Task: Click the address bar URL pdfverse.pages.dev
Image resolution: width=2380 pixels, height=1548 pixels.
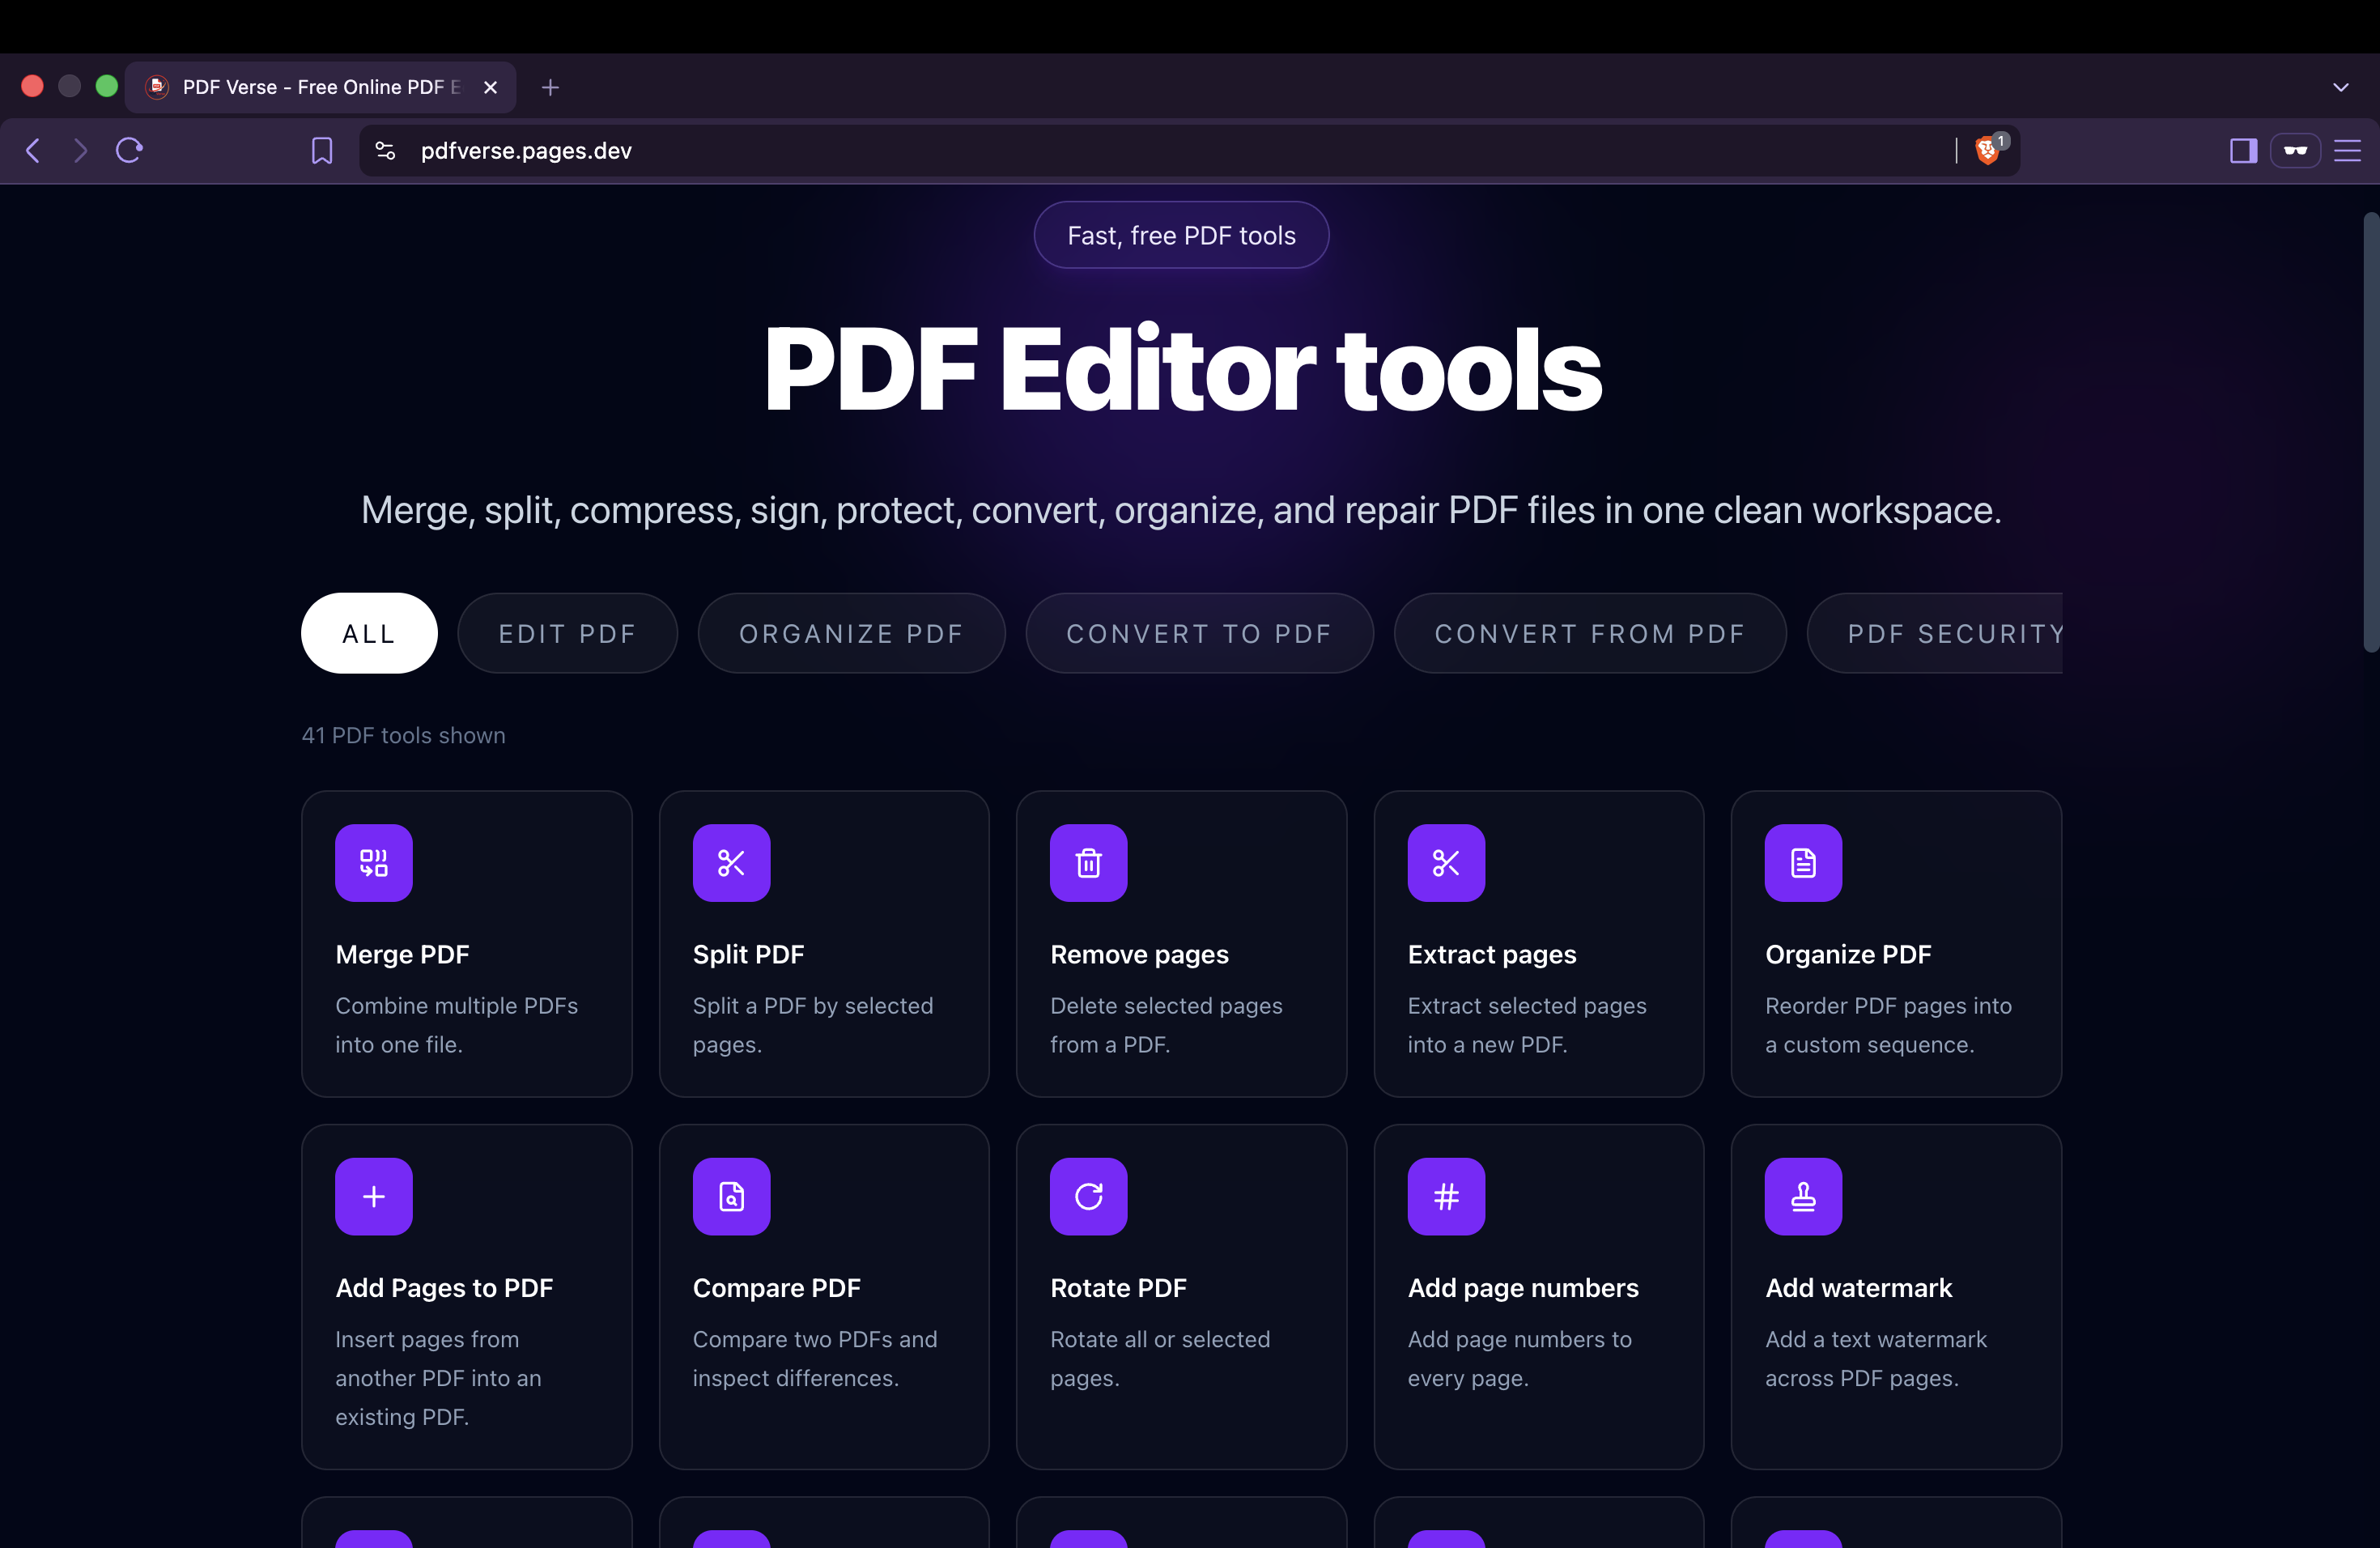Action: 526,150
